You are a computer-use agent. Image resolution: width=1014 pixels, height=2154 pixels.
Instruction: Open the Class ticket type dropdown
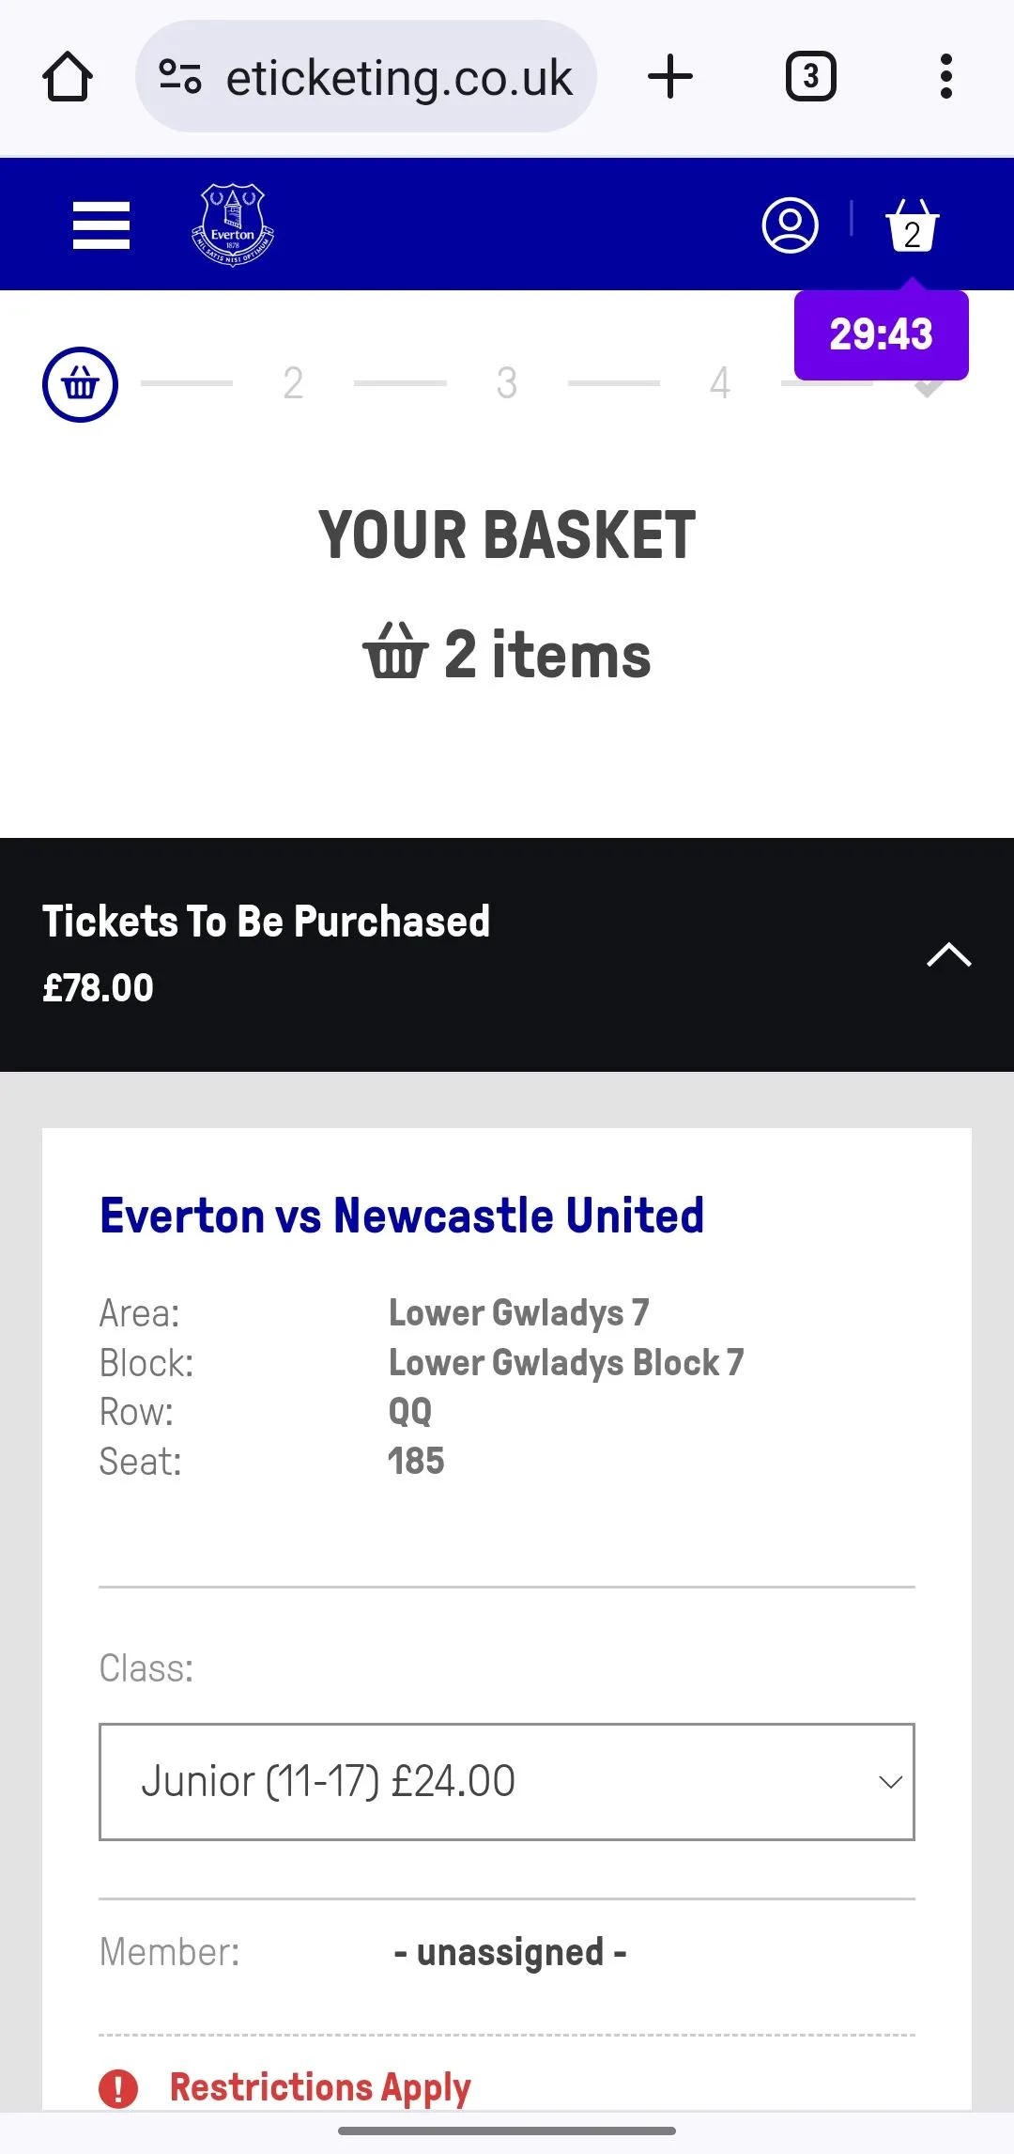pos(506,1781)
